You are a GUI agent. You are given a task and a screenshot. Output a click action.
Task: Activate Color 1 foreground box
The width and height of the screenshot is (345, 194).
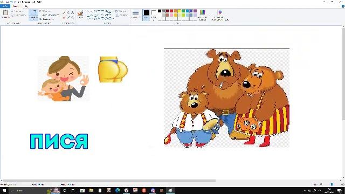[146, 15]
